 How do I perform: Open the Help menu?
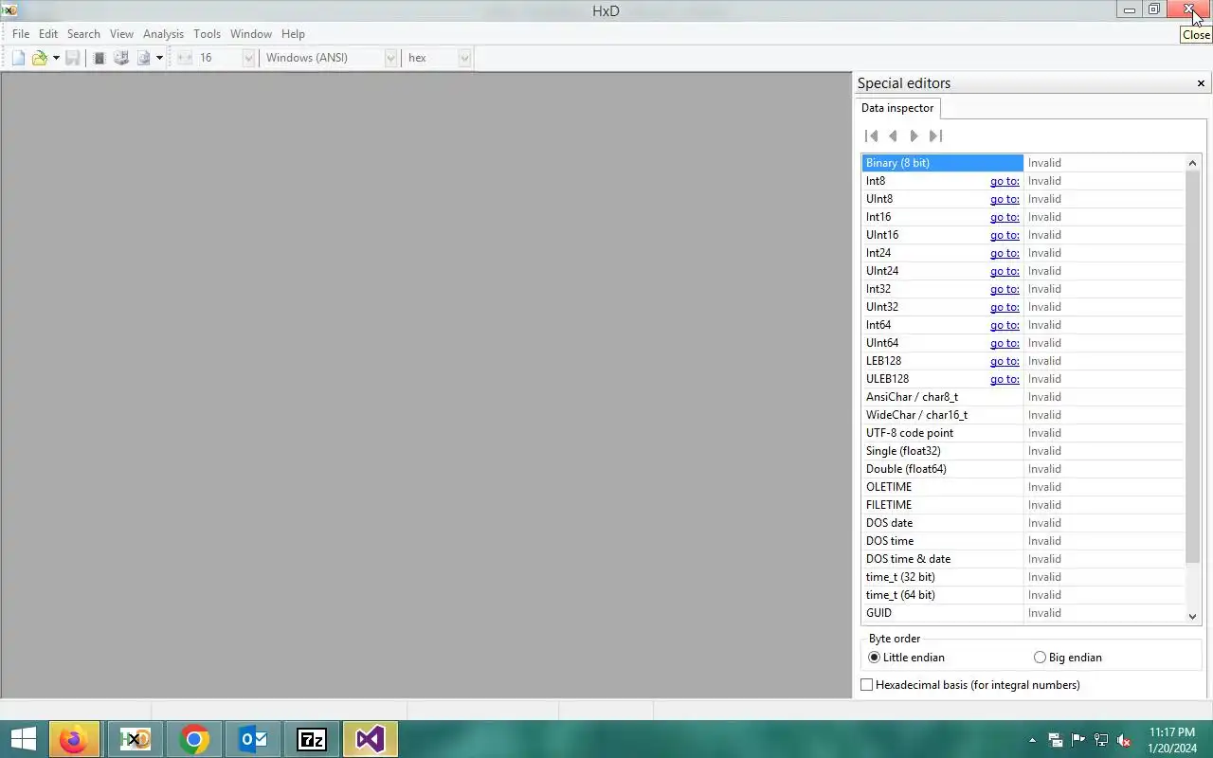pyautogui.click(x=293, y=34)
